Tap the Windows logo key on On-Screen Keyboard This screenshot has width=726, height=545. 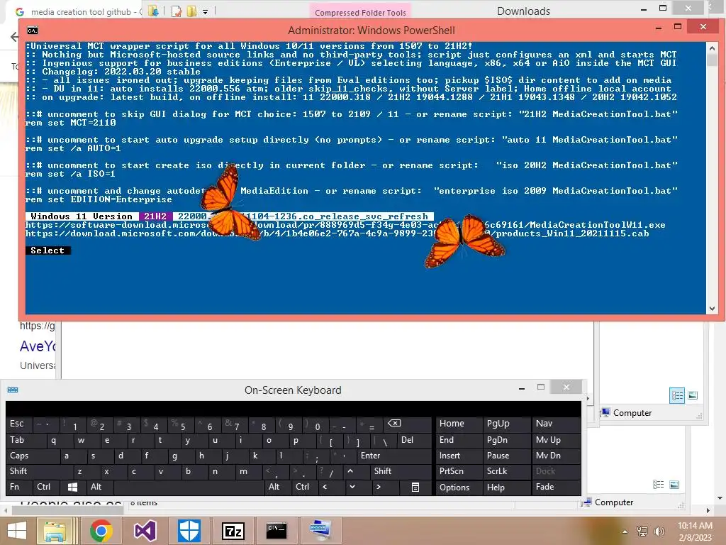click(x=73, y=487)
